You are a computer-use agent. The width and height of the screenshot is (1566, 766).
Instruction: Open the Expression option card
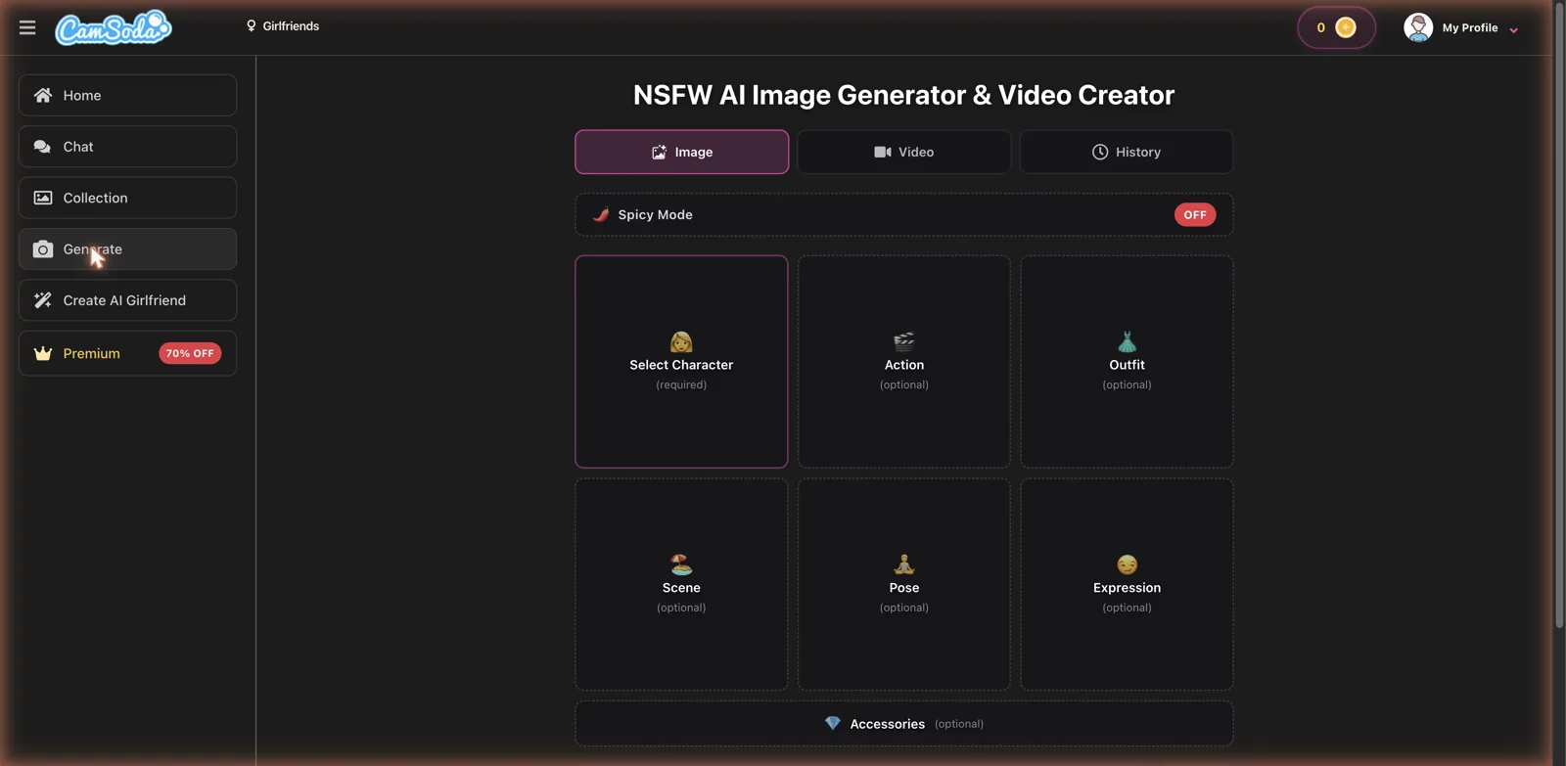tap(1127, 584)
